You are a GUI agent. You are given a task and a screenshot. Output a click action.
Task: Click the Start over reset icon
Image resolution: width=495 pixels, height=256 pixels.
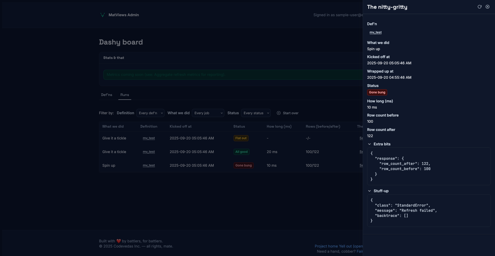tap(279, 113)
